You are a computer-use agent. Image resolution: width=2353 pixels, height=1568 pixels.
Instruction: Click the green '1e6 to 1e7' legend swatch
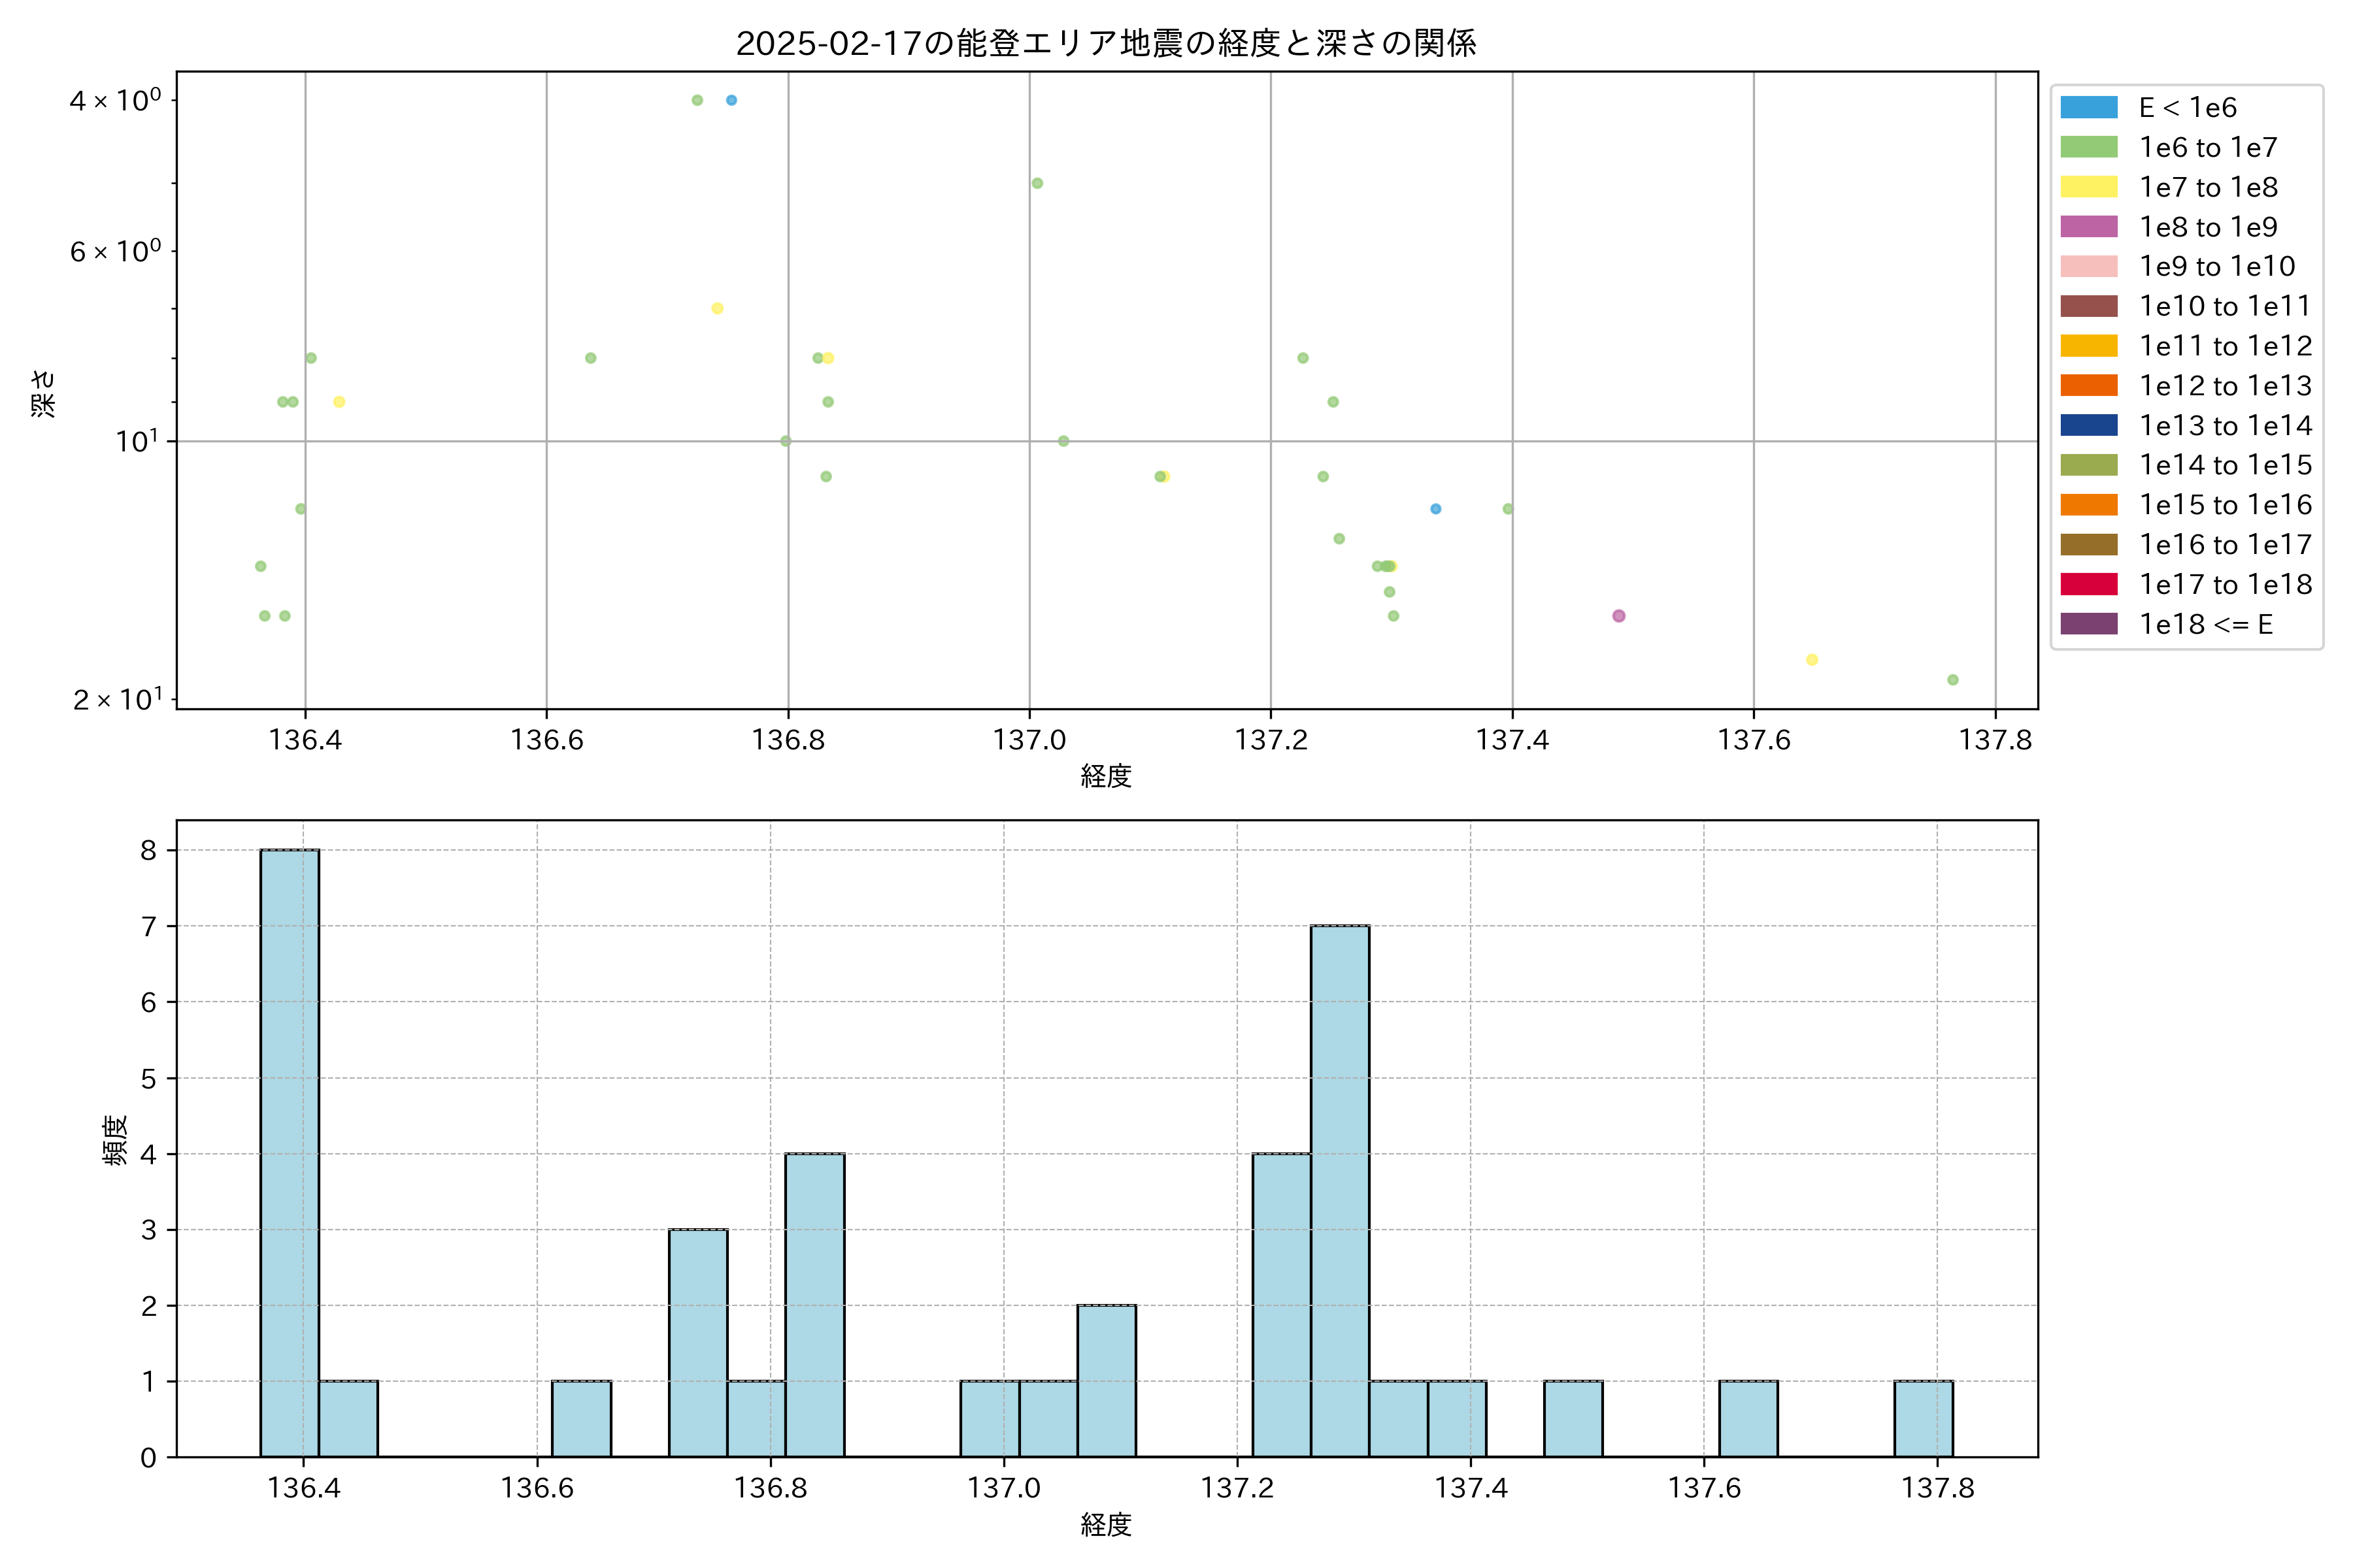coord(2089,147)
